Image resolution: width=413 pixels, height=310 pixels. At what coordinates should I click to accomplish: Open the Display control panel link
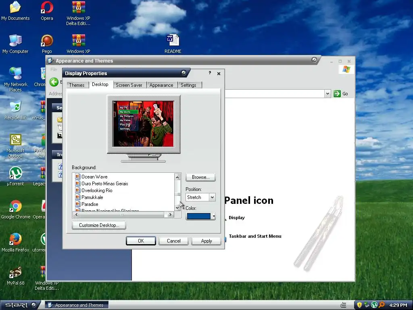tap(236, 218)
